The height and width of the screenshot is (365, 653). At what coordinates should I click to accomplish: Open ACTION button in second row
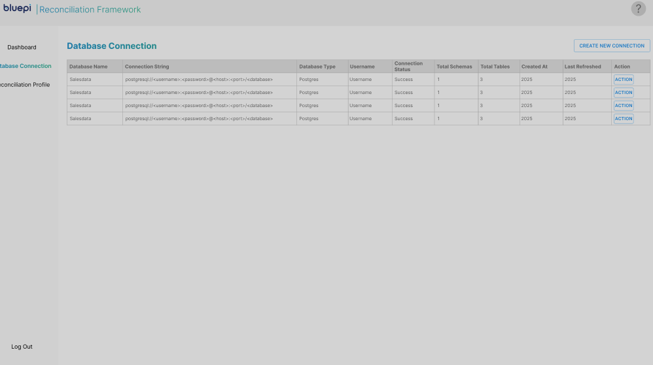(x=624, y=92)
